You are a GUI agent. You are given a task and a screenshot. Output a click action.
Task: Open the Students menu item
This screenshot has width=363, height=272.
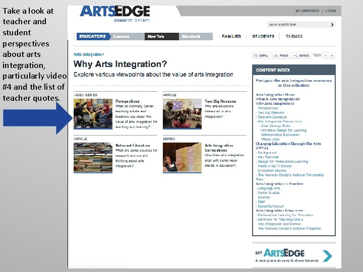(263, 36)
